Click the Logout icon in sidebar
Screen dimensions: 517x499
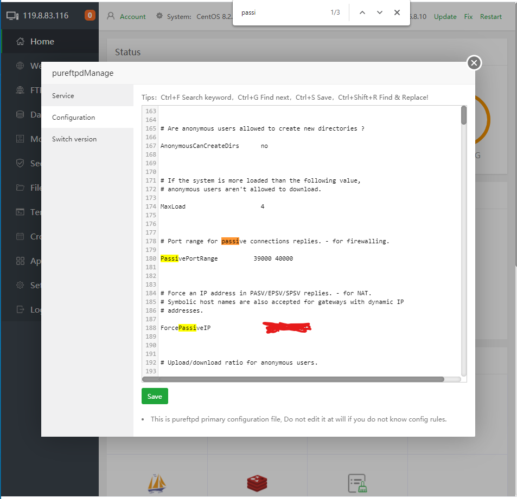(x=20, y=309)
